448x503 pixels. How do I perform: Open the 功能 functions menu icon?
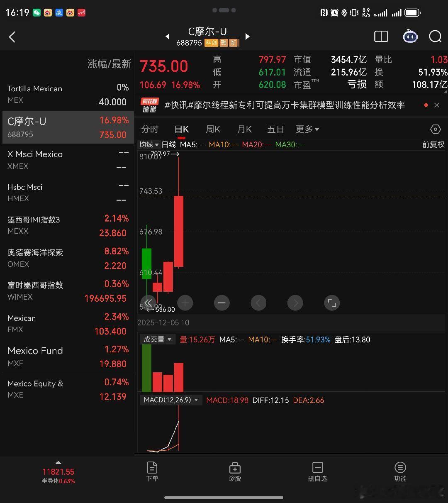(x=400, y=471)
